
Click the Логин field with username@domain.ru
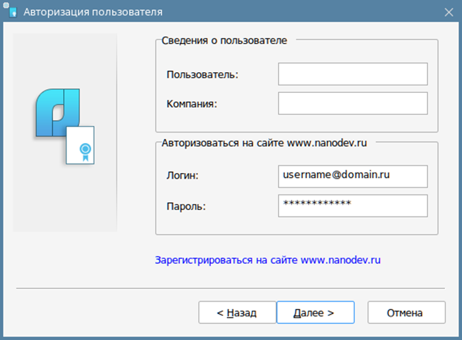tap(353, 176)
